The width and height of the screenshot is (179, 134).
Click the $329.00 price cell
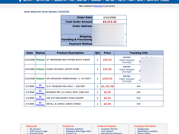[x=107, y=79]
